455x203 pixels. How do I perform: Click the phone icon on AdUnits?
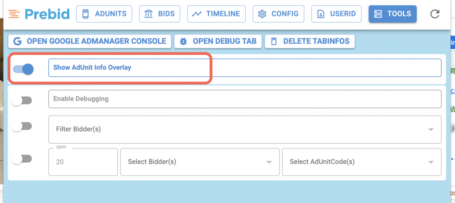click(85, 14)
